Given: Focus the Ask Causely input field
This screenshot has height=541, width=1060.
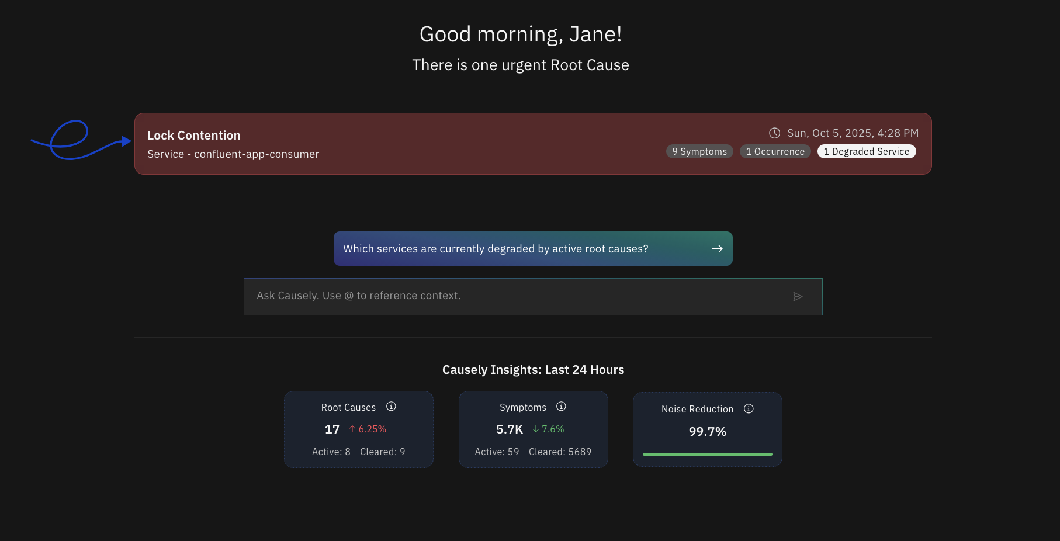Looking at the screenshot, I should coord(514,297).
